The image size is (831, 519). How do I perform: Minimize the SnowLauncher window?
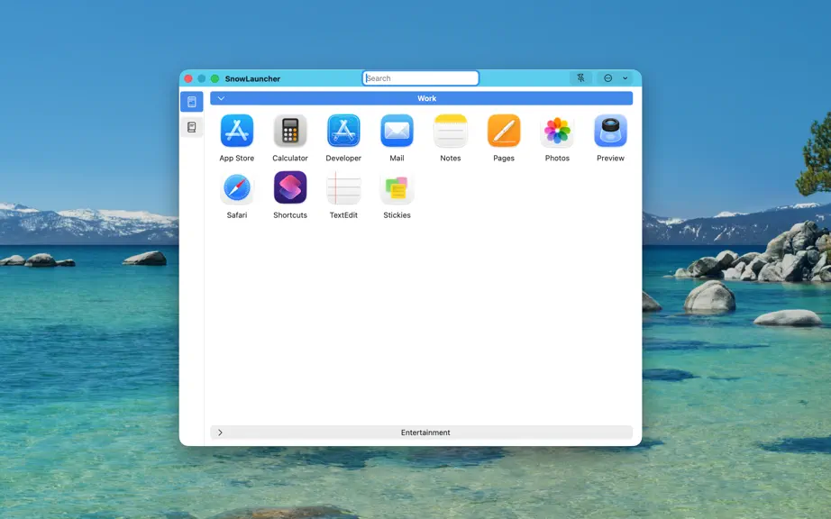[x=201, y=78]
